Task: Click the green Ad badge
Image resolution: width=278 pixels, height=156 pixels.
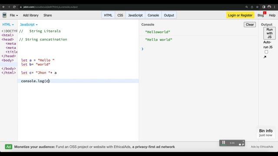Action: click(x=9, y=147)
